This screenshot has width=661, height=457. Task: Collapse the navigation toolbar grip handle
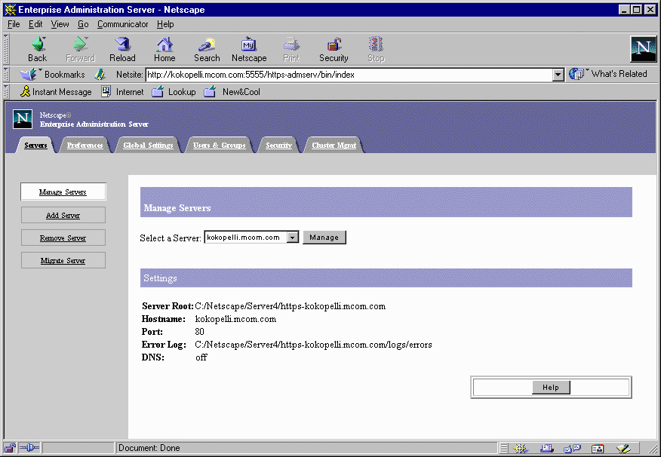(6, 49)
